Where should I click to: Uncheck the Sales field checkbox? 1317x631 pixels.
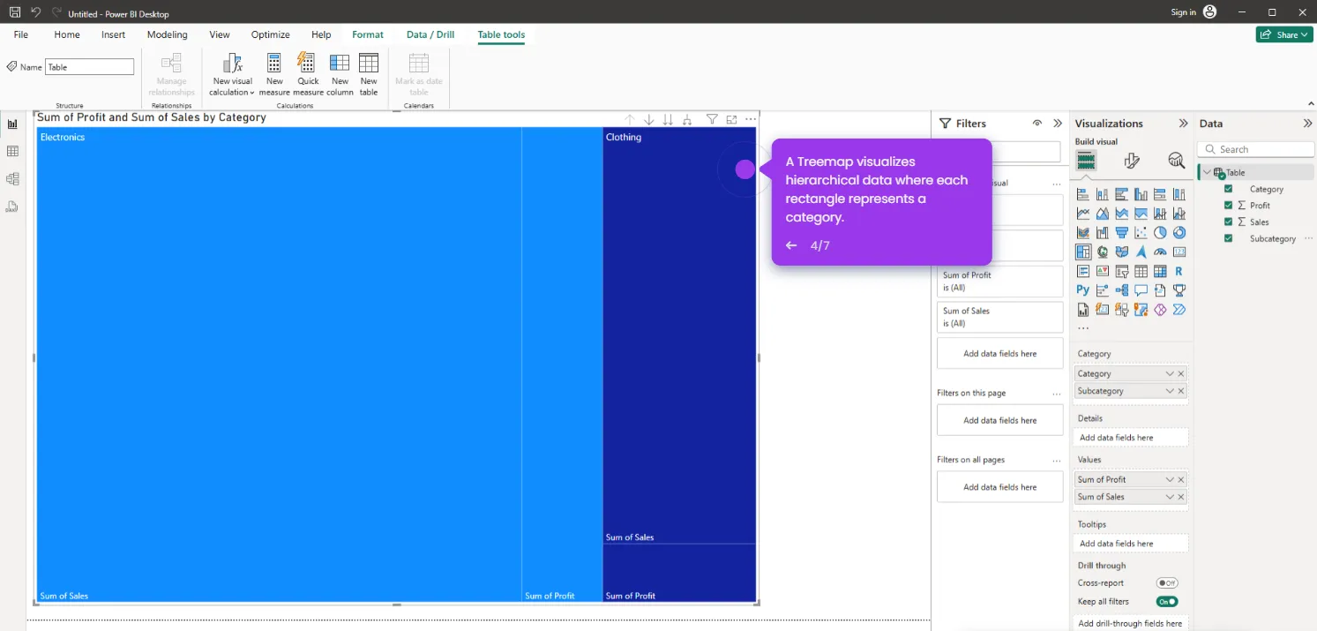[x=1228, y=222]
